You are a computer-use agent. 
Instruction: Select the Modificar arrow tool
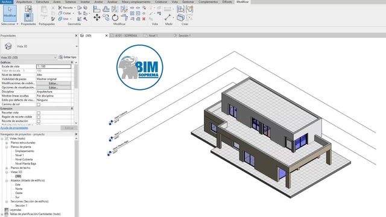coord(10,13)
